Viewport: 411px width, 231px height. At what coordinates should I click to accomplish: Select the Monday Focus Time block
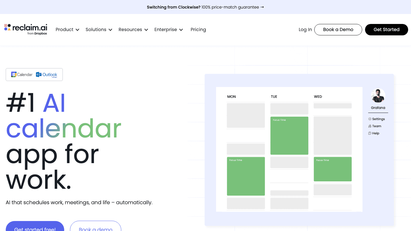tap(246, 176)
